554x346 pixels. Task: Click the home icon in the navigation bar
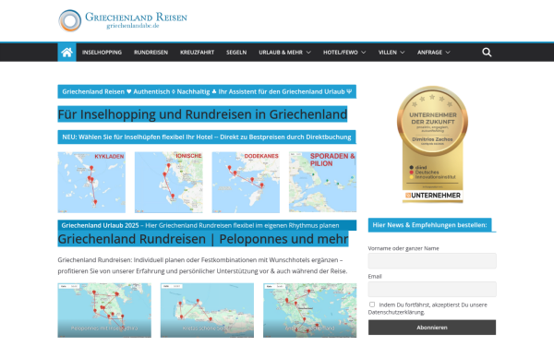tap(66, 53)
